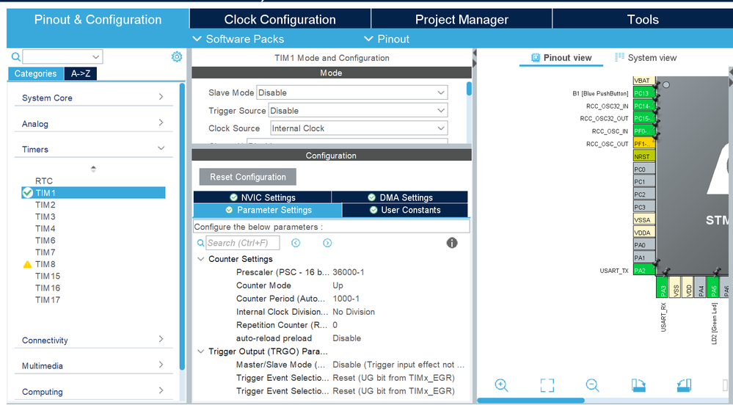Select TIM2 in the timers list
The height and width of the screenshot is (405, 733).
click(45, 205)
